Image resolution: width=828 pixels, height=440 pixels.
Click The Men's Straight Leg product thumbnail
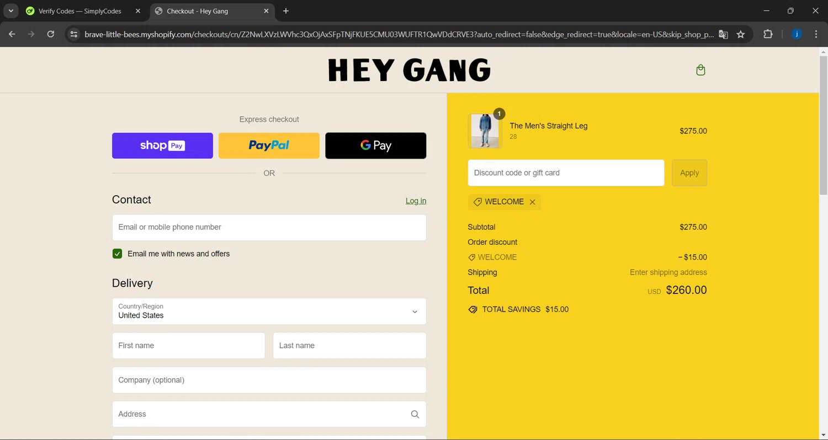click(x=485, y=131)
